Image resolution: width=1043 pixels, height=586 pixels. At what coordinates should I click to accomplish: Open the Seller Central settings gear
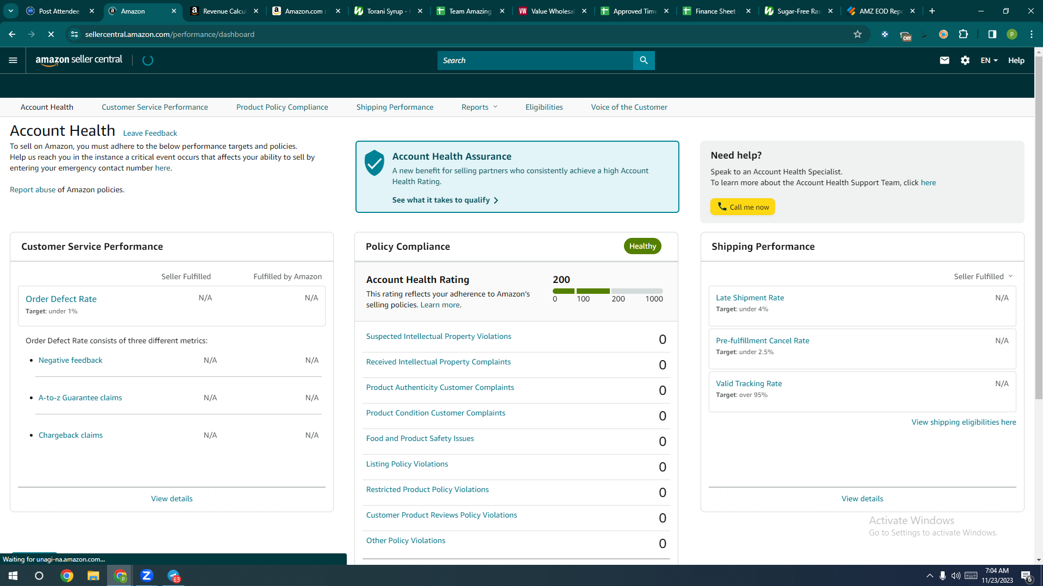[x=965, y=60]
